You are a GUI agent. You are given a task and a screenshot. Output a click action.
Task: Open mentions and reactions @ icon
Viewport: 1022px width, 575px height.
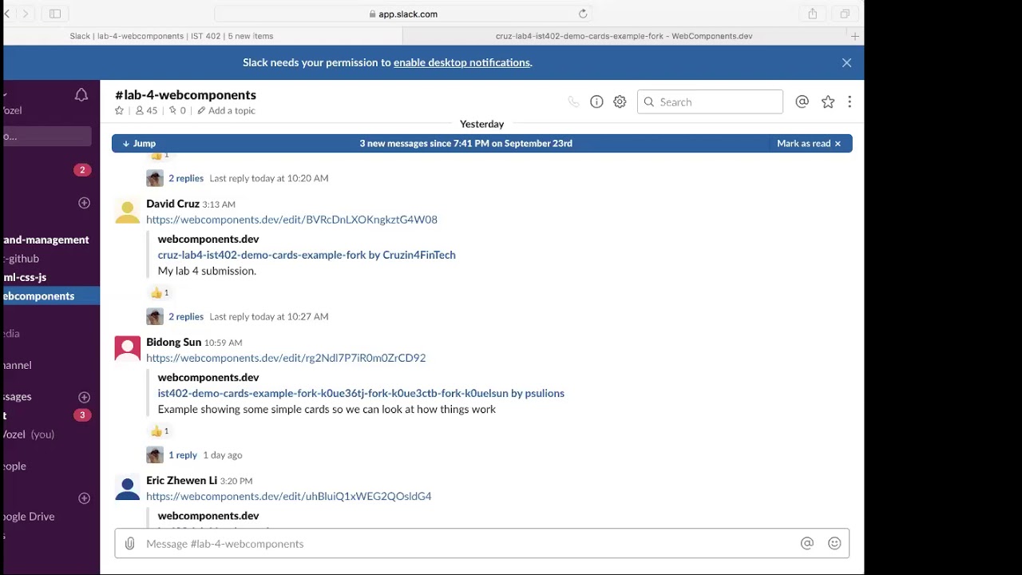coord(802,101)
